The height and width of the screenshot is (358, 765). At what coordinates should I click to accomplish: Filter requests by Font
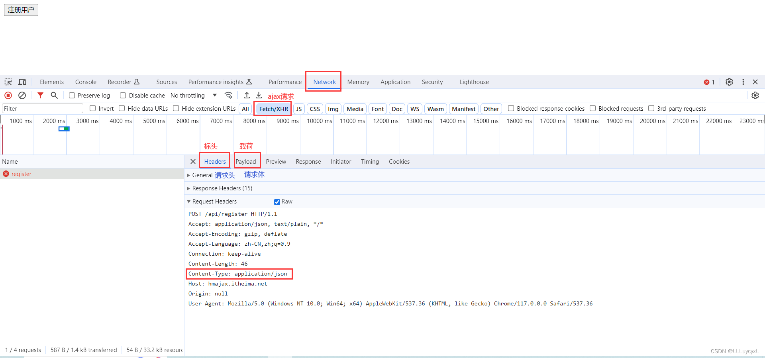click(x=378, y=109)
